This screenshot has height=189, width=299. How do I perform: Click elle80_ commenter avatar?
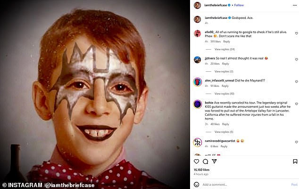click(x=198, y=33)
